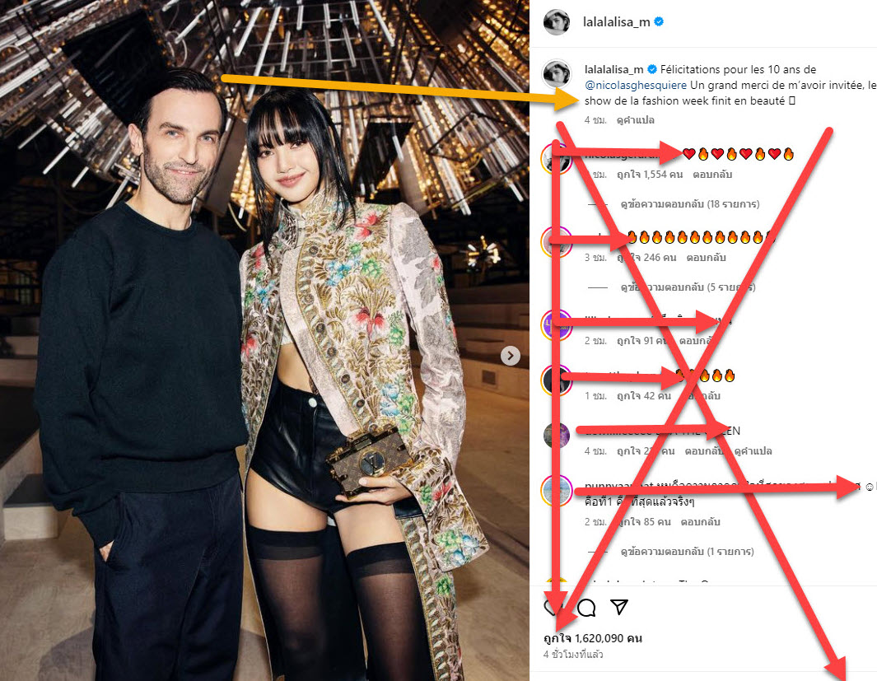This screenshot has height=681, width=877.
Task: Click blue verified badge in header
Action: pyautogui.click(x=659, y=21)
